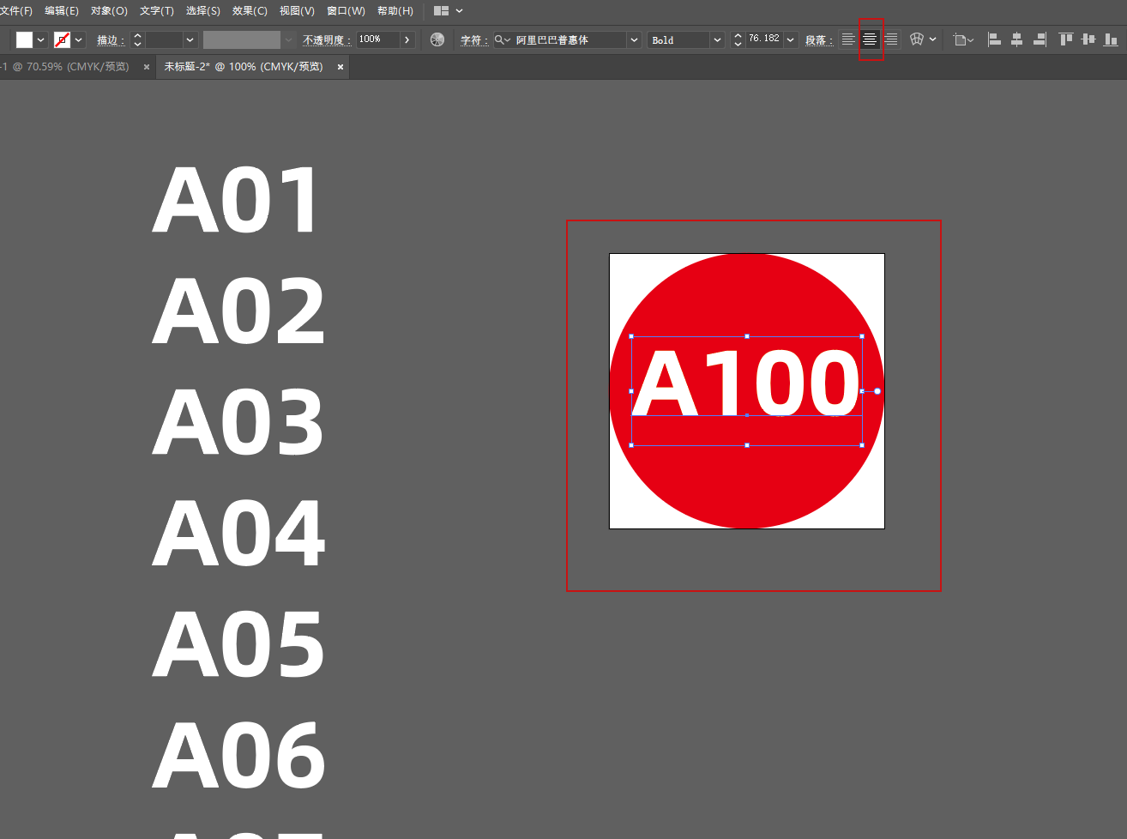The image size is (1127, 839).
Task: Click horizontal align center icon
Action: click(x=1016, y=39)
